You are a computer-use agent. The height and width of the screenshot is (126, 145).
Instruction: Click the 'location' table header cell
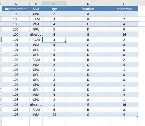point(88,9)
